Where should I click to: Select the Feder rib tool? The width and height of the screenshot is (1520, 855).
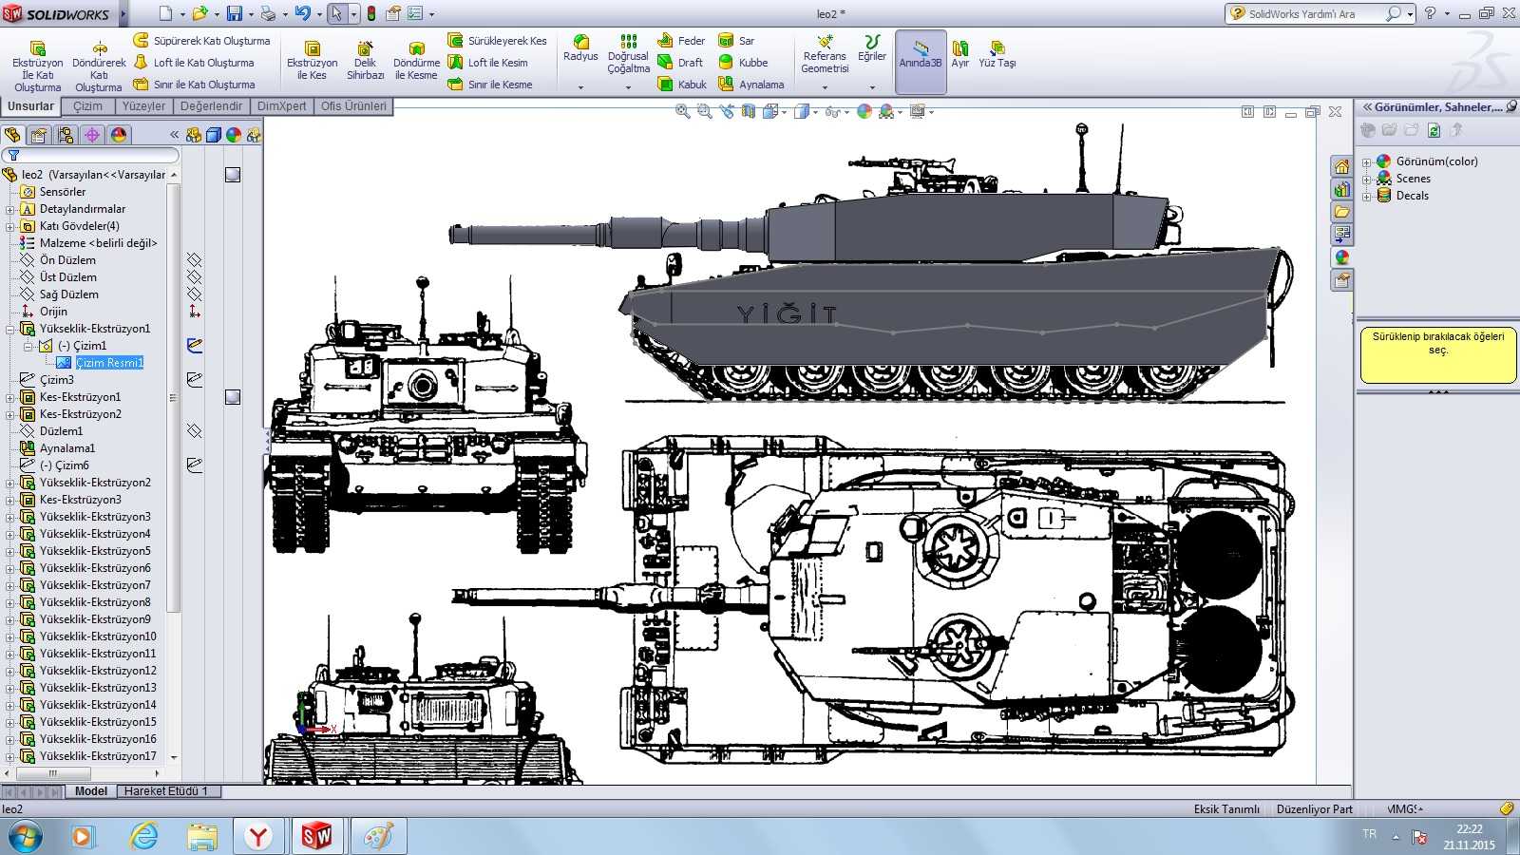(681, 41)
